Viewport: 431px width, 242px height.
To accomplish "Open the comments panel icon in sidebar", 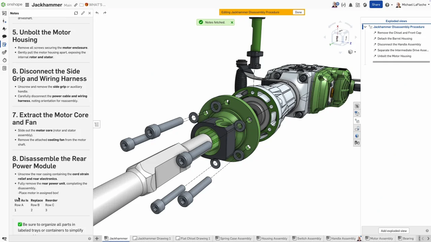I will pyautogui.click(x=4, y=36).
